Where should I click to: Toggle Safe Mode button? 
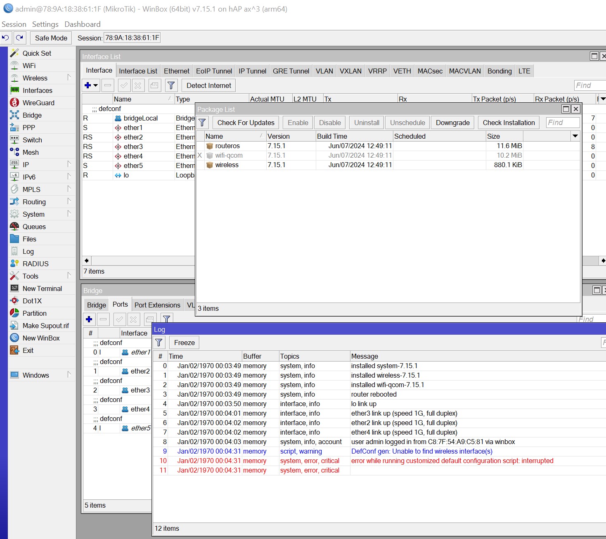click(x=51, y=38)
